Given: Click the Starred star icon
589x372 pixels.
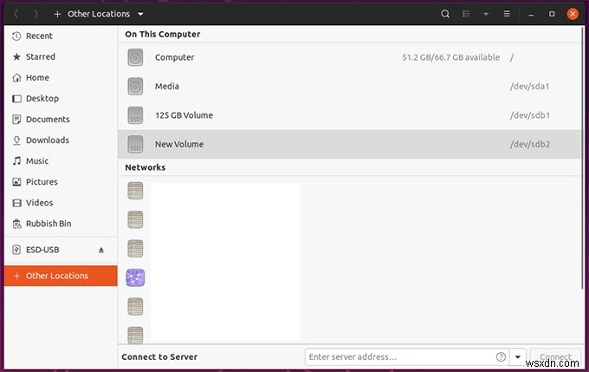Looking at the screenshot, I should pos(16,56).
